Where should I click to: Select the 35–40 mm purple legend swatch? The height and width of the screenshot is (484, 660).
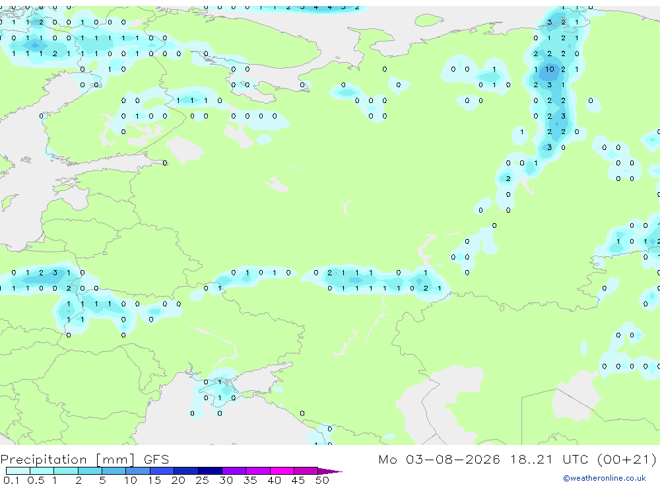(x=257, y=471)
